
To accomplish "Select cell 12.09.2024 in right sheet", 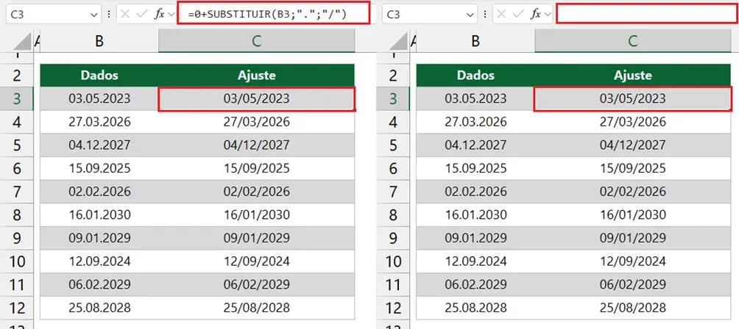I will coord(475,261).
